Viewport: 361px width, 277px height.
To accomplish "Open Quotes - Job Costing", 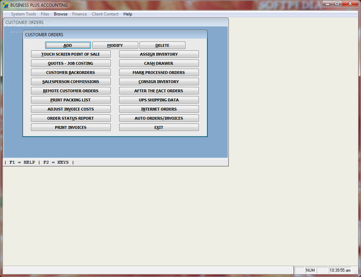I will tap(71, 63).
